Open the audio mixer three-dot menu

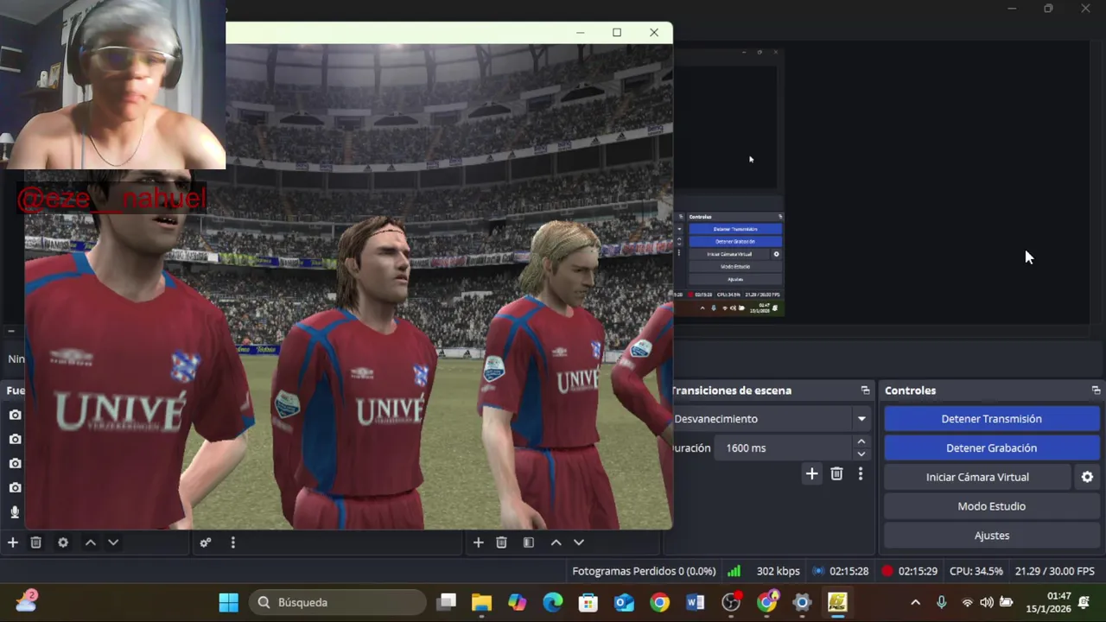point(232,543)
